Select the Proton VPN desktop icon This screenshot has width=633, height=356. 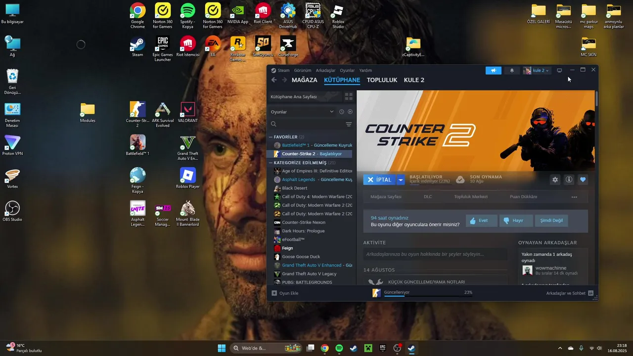click(12, 145)
